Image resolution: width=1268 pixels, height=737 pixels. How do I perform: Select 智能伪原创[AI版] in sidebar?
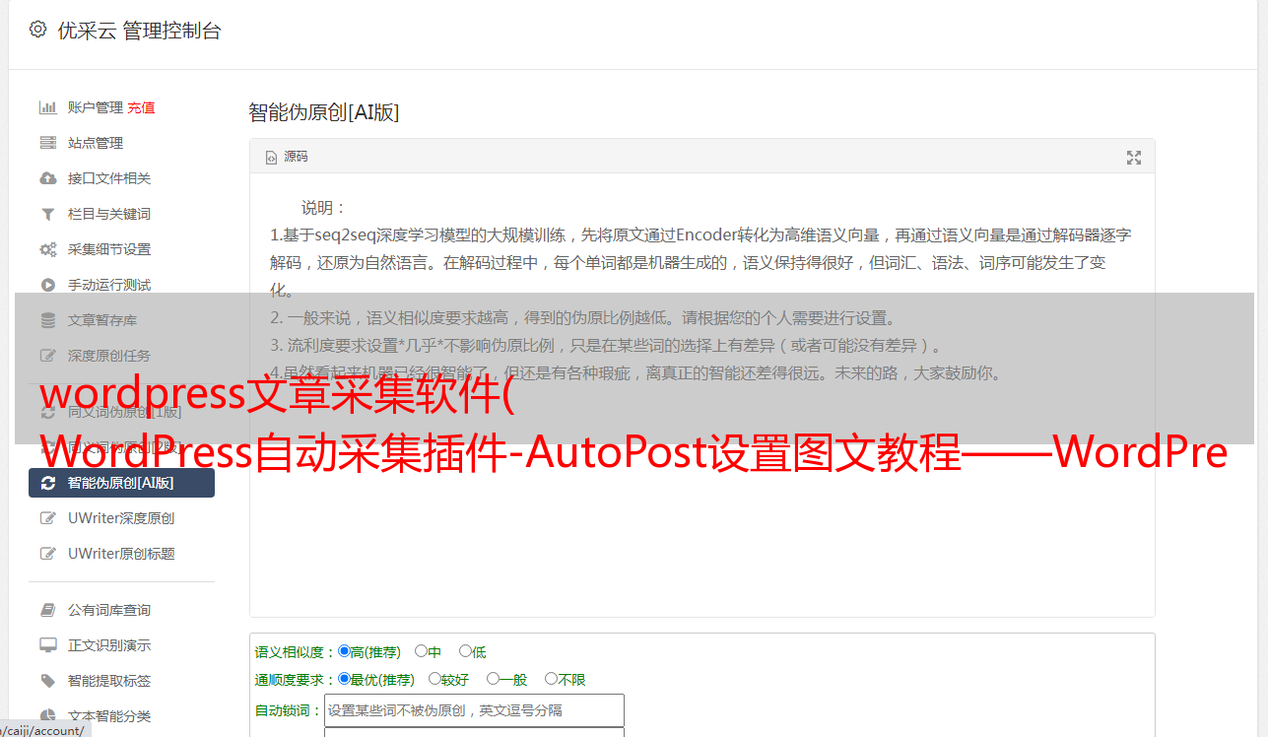coord(122,483)
